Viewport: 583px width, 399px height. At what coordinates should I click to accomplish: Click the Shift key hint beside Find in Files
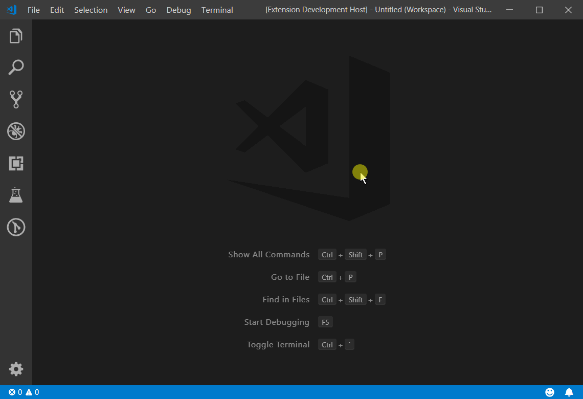(355, 300)
